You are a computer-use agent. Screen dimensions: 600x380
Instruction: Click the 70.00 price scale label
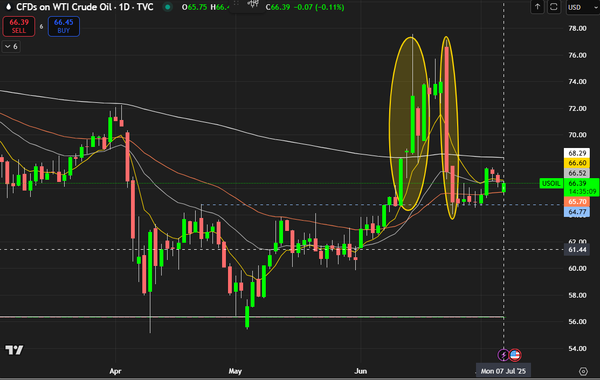(x=577, y=135)
